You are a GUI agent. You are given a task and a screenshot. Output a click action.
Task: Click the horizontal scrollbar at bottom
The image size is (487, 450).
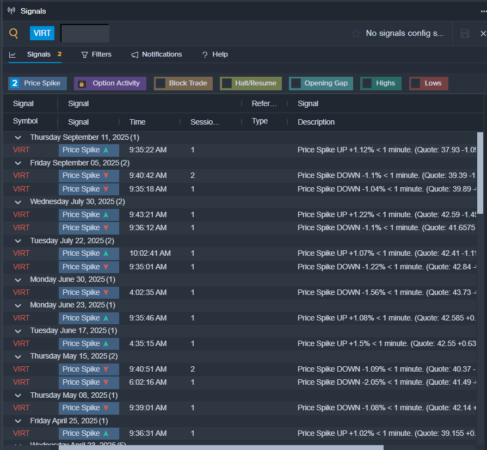click(x=220, y=447)
